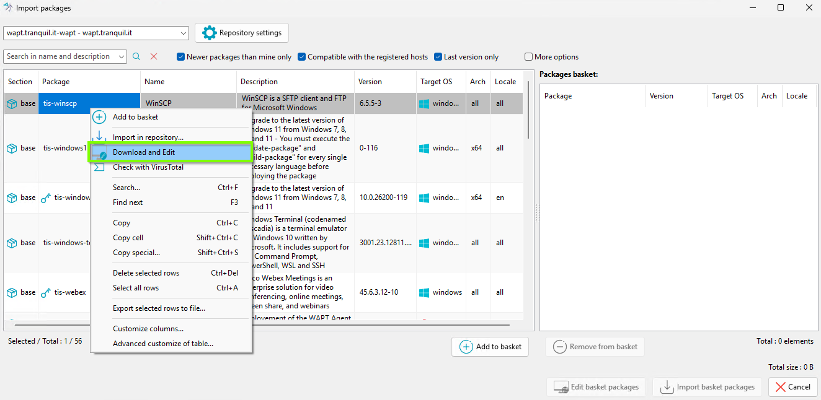The width and height of the screenshot is (821, 400).
Task: Open Repository settings
Action: 242,33
